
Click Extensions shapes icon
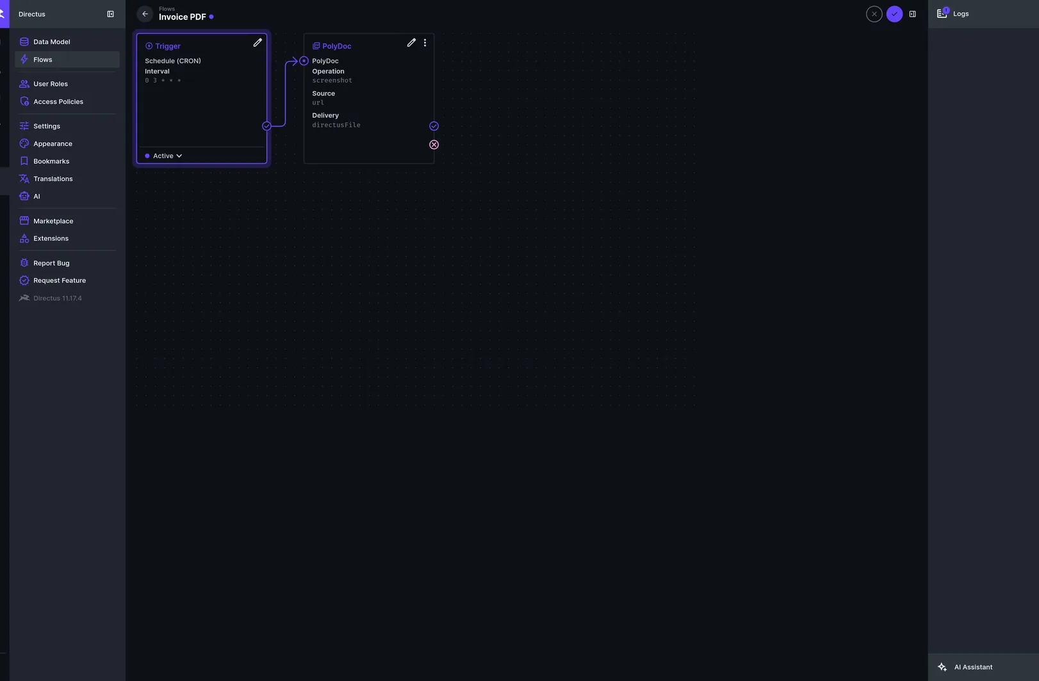point(24,238)
